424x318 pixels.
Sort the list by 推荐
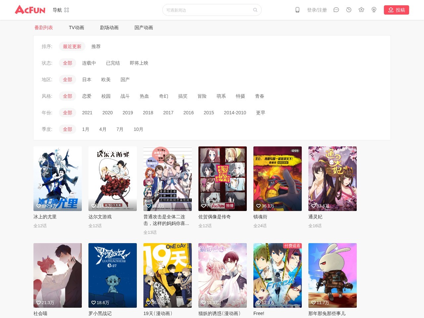pyautogui.click(x=96, y=46)
